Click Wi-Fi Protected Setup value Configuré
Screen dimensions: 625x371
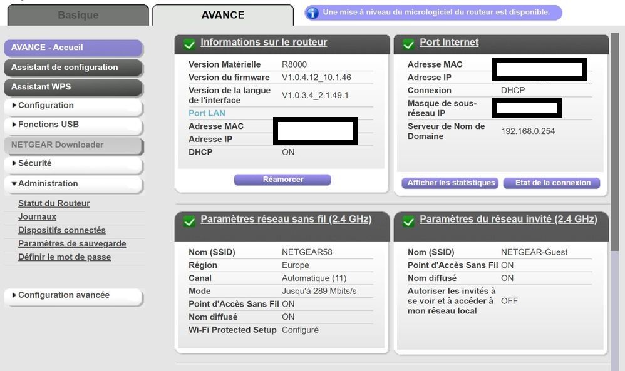click(300, 330)
